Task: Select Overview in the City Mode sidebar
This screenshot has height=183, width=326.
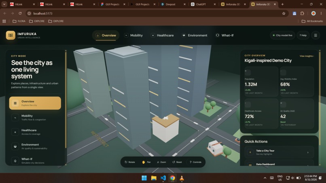Action: (35, 103)
